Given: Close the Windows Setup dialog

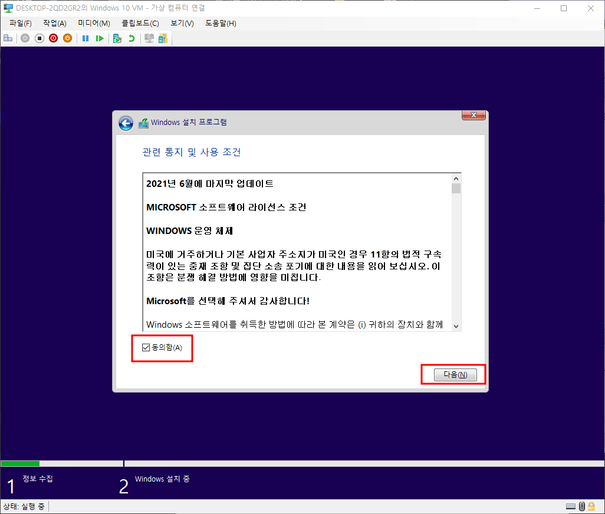Looking at the screenshot, I should (474, 115).
